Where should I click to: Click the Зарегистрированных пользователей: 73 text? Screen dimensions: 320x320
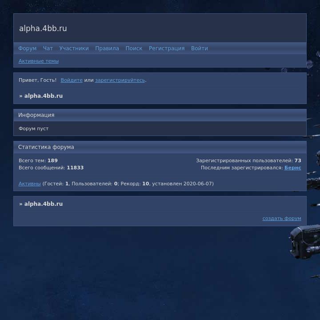[x=248, y=160]
